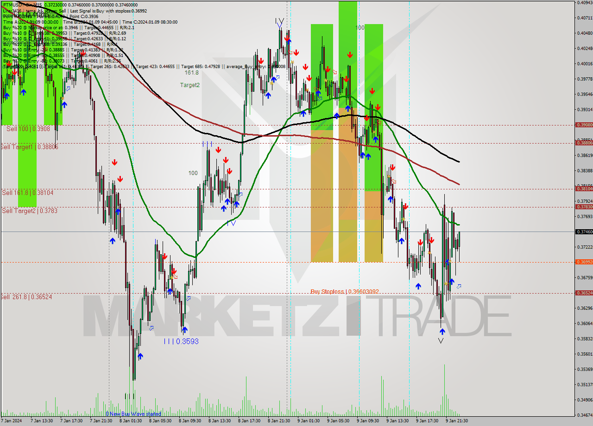593x426 pixels.
Task: Click the '0 New Buy Wave started' text
Action: click(133, 414)
